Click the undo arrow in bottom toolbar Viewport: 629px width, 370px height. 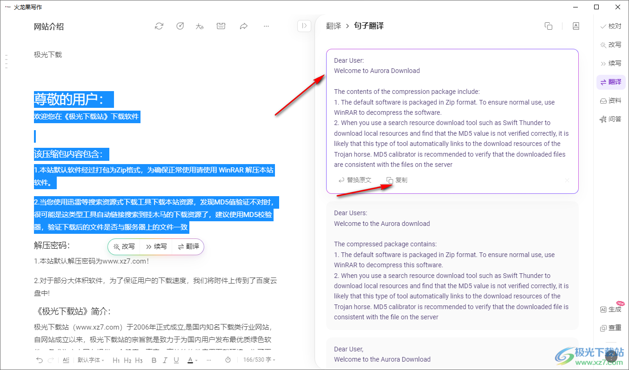(40, 360)
